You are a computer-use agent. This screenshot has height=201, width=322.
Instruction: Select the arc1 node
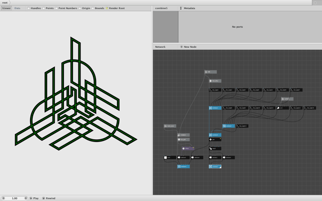[x=283, y=108]
